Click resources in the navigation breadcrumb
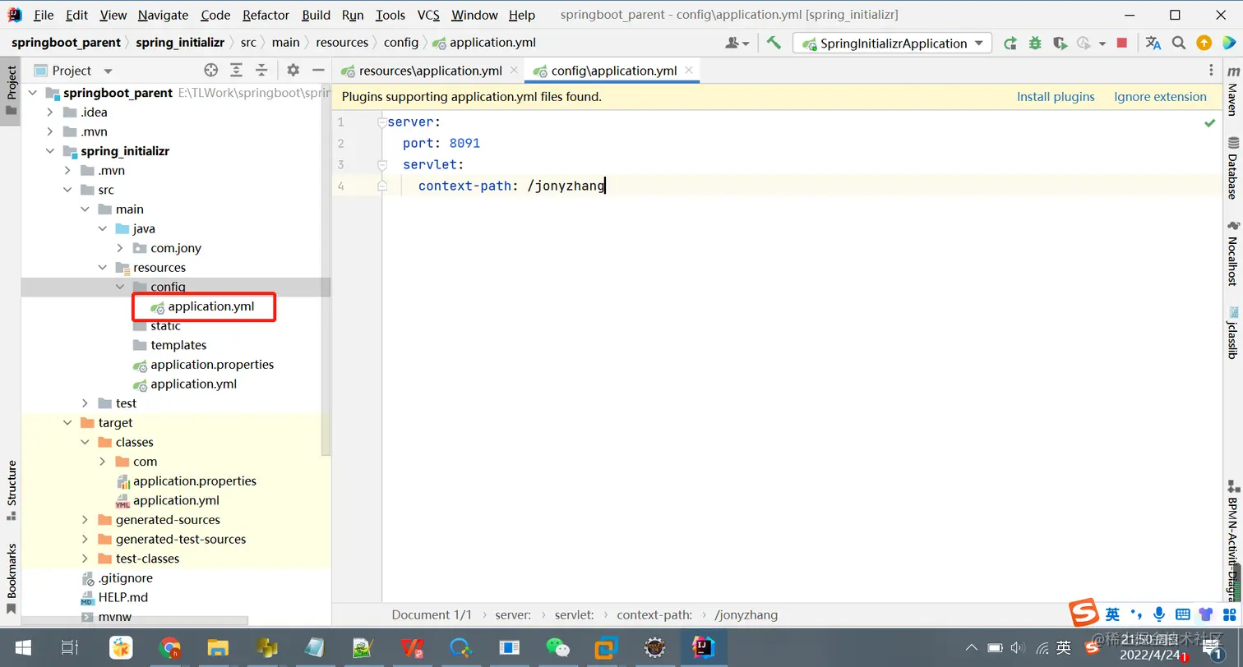Viewport: 1243px width, 667px height. pyautogui.click(x=342, y=43)
